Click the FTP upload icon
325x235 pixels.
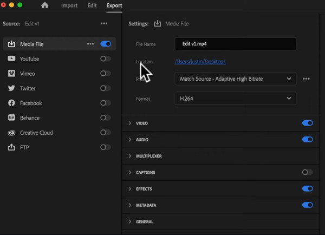point(11,147)
